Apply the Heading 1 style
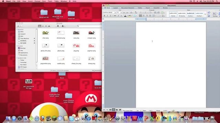The image size is (220, 123). tap(190, 14)
